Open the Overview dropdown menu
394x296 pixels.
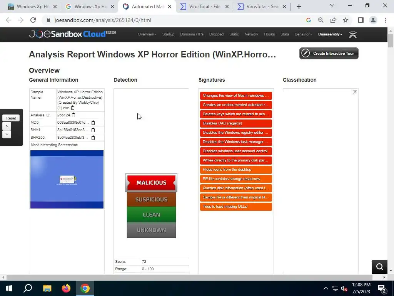[x=147, y=34]
